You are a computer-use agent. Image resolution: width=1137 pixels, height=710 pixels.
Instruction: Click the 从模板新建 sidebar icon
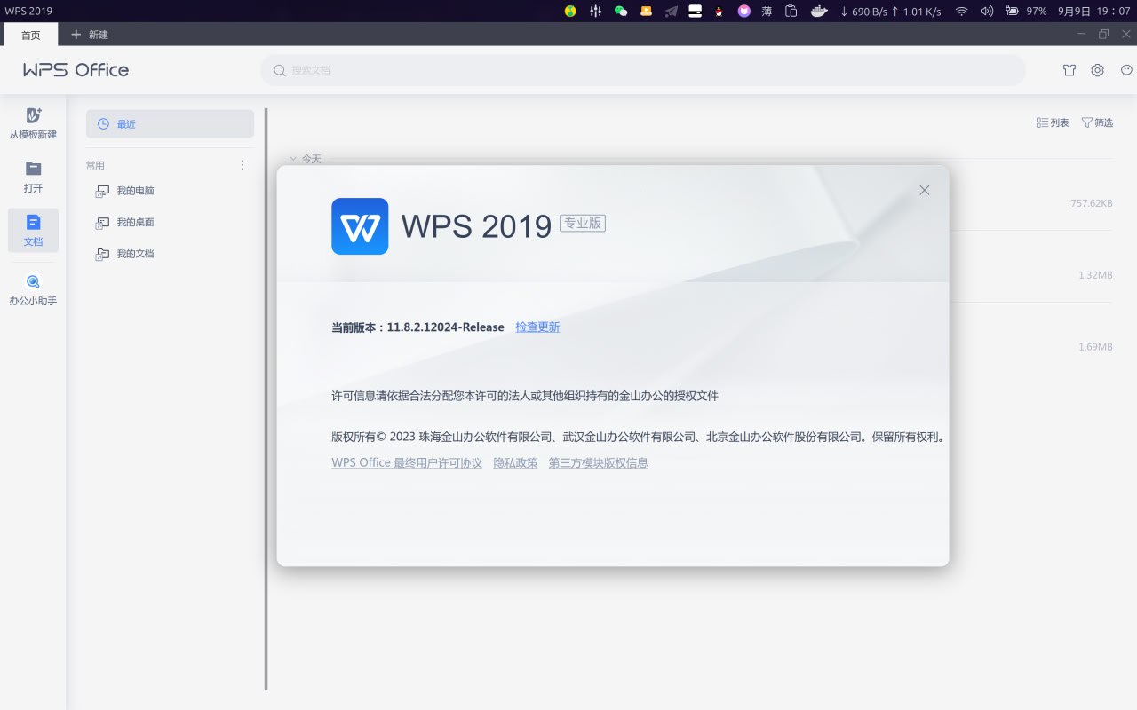tap(33, 116)
